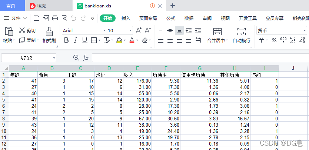The width and height of the screenshot is (309, 150).
Task: Apply Percent style format
Action: pos(274,40)
